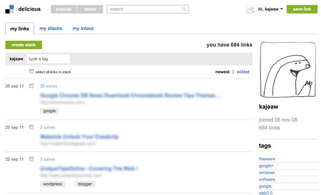Screen dimensions: 321x195
Task: Open the popular links button
Action: click(64, 9)
